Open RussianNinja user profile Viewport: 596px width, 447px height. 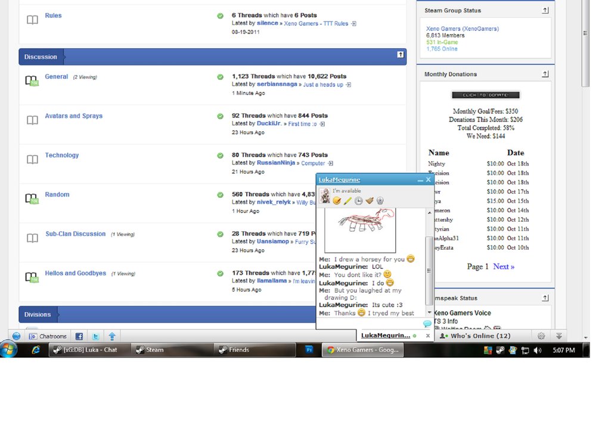click(x=276, y=163)
